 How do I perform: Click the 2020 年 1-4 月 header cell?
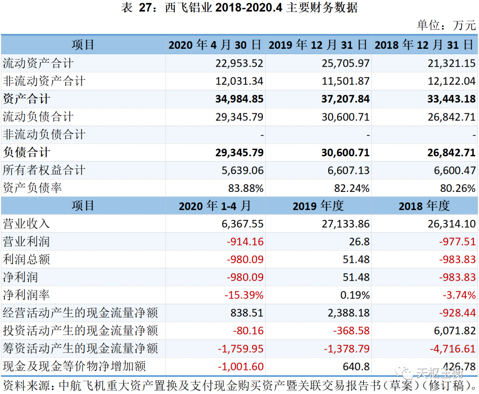click(215, 206)
